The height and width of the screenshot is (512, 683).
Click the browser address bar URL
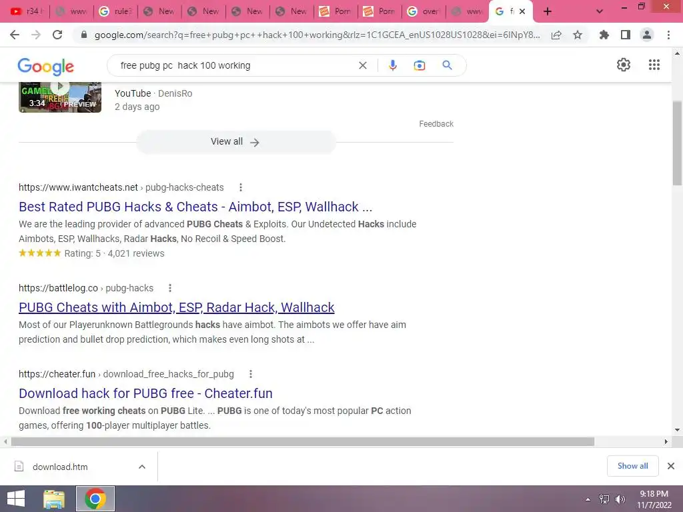317,35
